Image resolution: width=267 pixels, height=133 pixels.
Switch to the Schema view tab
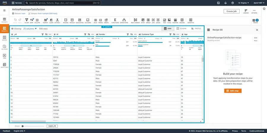click(x=182, y=28)
